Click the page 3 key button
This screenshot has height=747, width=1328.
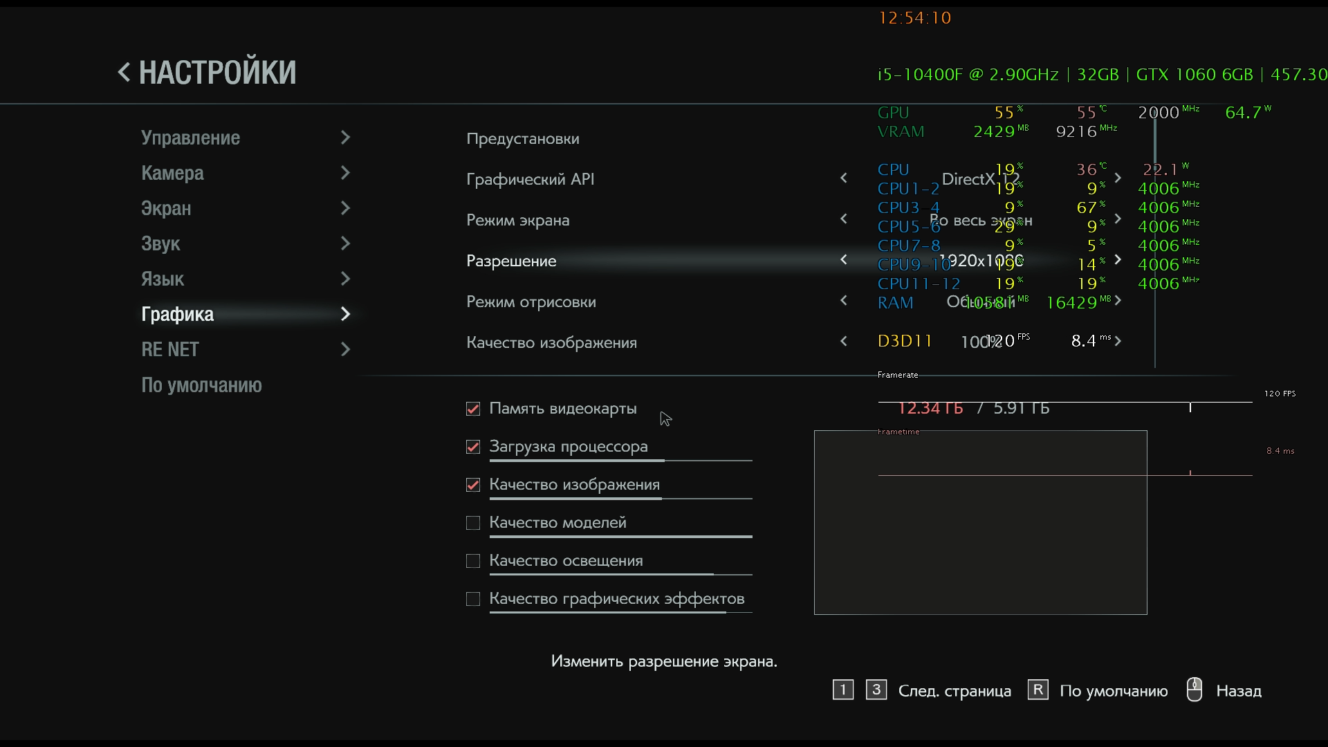pos(876,690)
